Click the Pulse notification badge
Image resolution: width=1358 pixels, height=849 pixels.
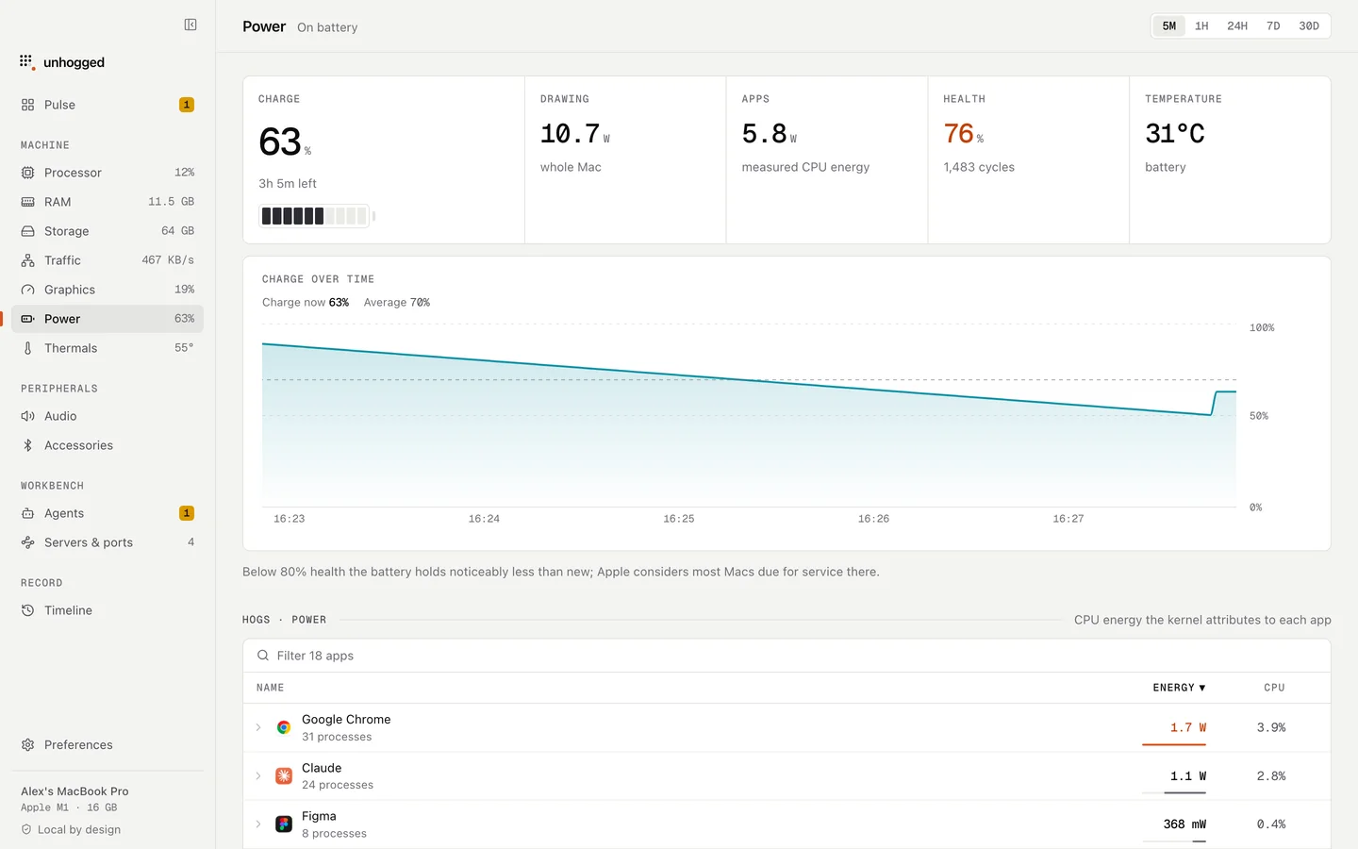point(187,105)
